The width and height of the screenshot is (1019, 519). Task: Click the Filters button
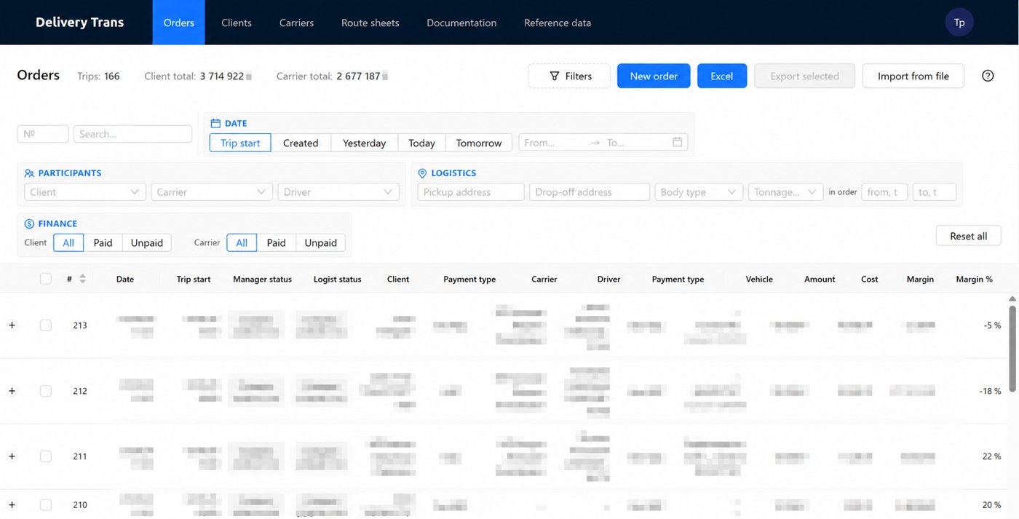tap(569, 76)
